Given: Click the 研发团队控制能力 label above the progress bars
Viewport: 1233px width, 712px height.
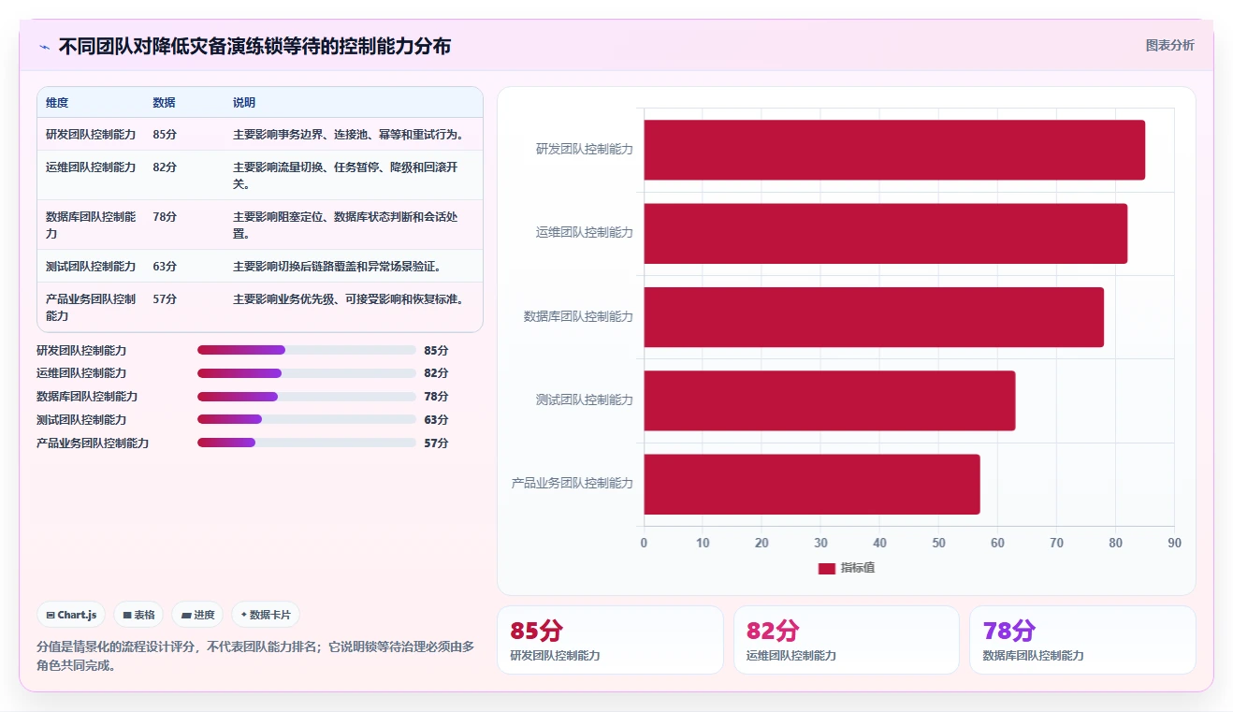Looking at the screenshot, I should click(81, 351).
